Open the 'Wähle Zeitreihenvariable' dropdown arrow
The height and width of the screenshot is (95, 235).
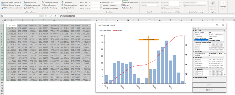[x=22, y=8]
